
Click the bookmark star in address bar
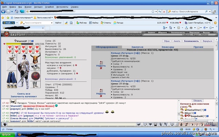(153, 12)
